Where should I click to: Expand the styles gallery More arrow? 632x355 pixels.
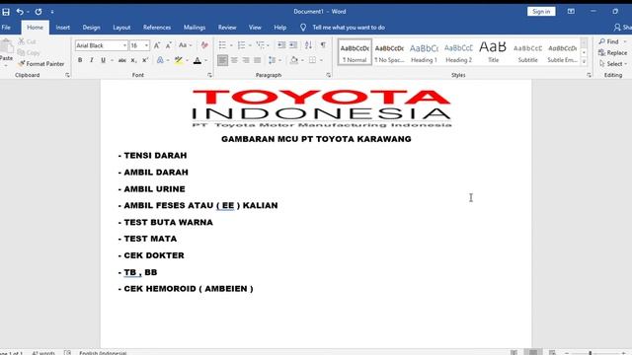coord(584,61)
